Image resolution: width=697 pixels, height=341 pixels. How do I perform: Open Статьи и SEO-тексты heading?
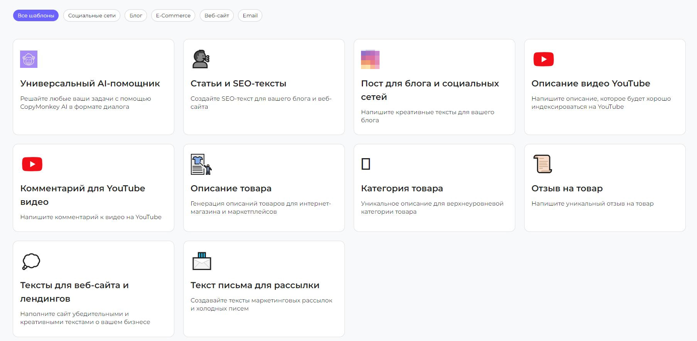point(238,84)
